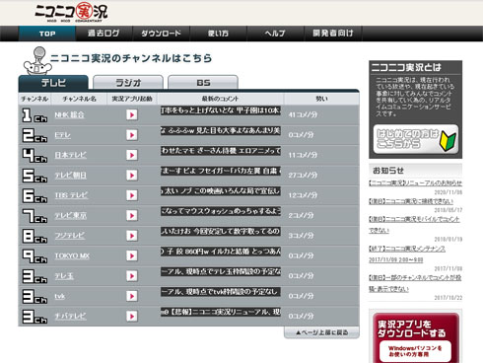This screenshot has height=363, width=483.
Task: Click the latest comment ticker for テレビ東京
Action: coord(221,211)
